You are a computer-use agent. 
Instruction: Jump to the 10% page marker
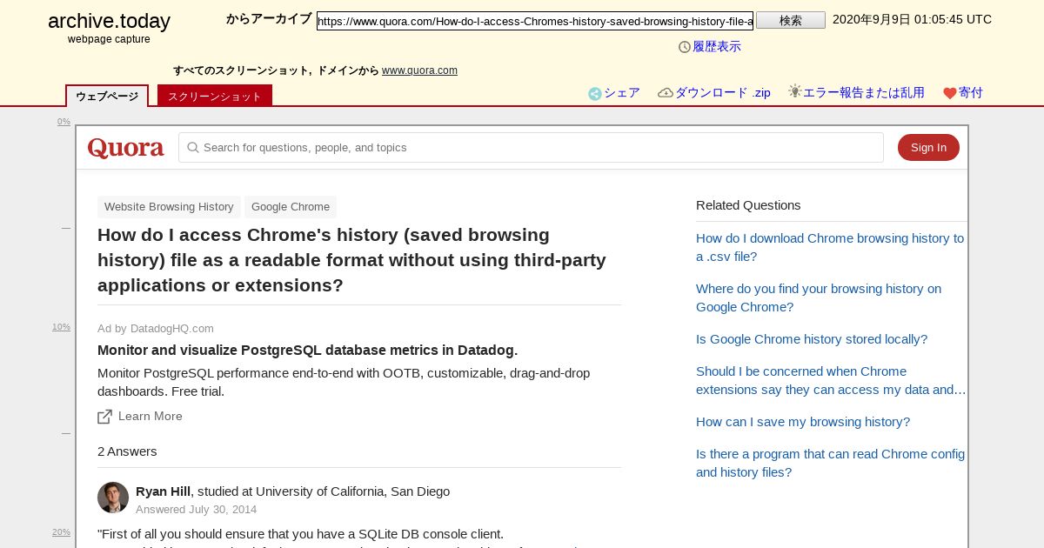[x=61, y=327]
